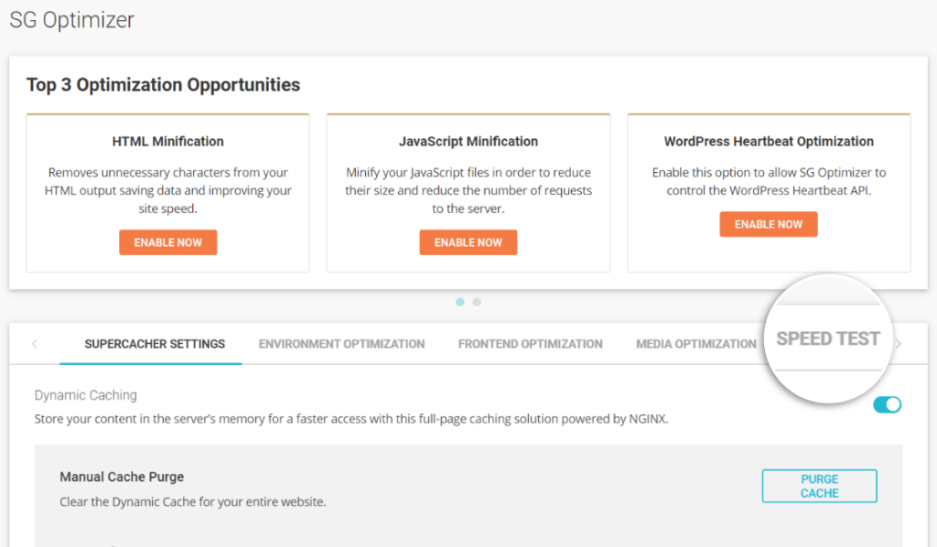The image size is (937, 547).
Task: Open the Media Optimization tab
Action: (x=695, y=344)
